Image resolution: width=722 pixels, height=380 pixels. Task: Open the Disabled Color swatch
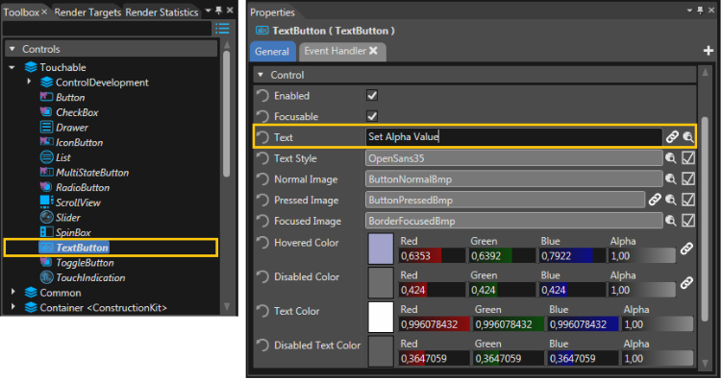pyautogui.click(x=381, y=282)
